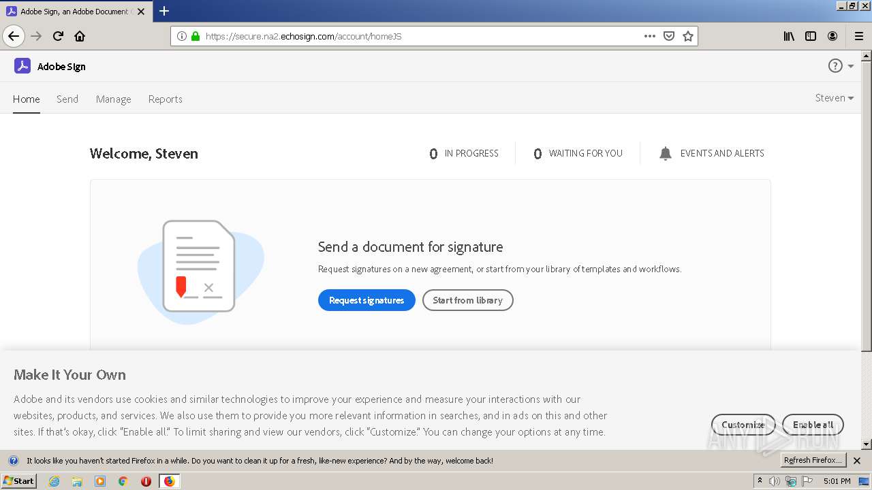This screenshot has width=872, height=490.
Task: Click the network tray icon
Action: [791, 481]
